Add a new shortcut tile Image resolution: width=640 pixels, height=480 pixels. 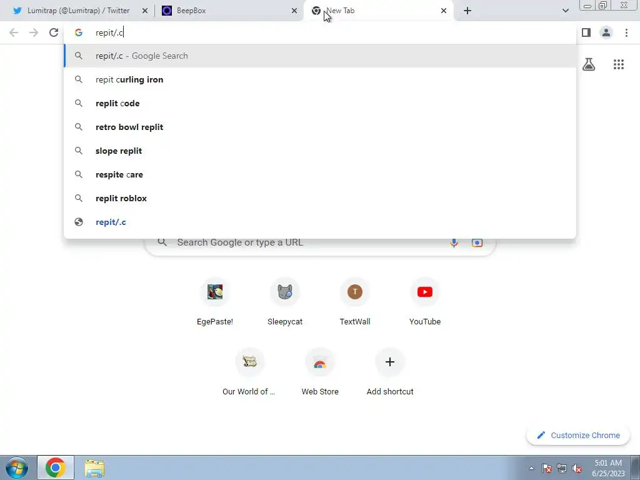click(390, 372)
